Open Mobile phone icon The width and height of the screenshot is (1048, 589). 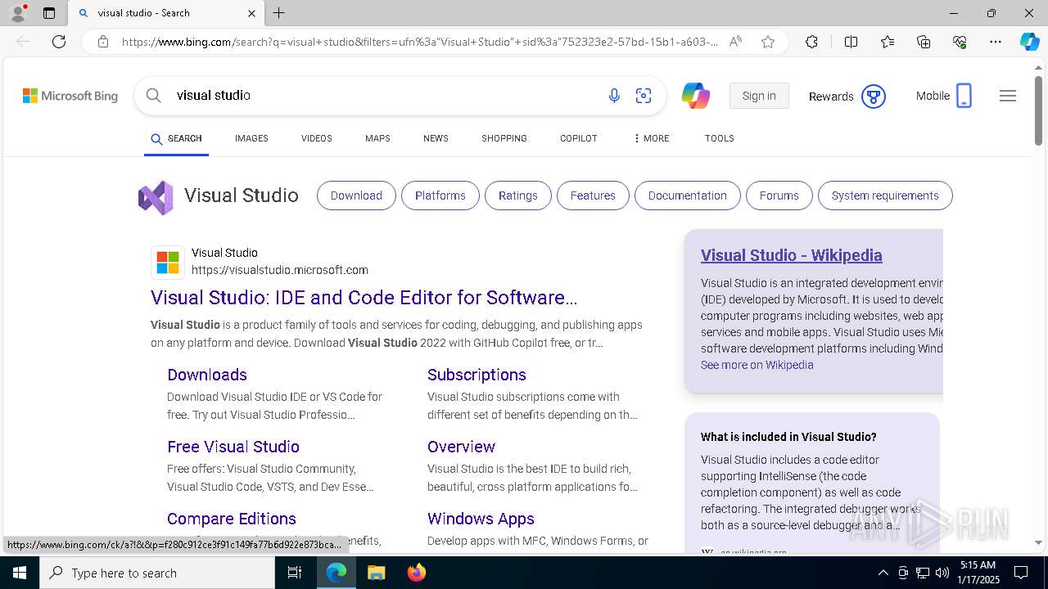tap(964, 96)
